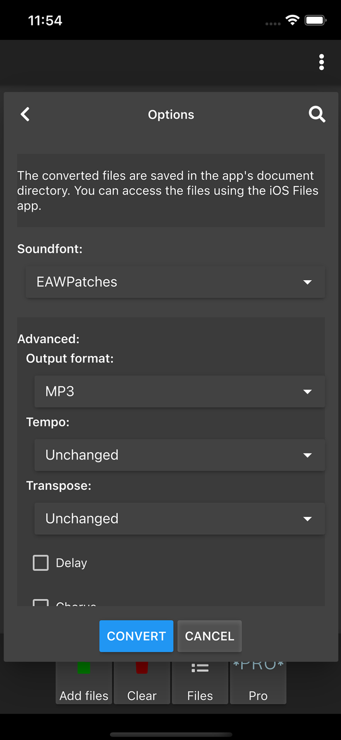341x740 pixels.
Task: Tap the 11:54 clock display
Action: (x=45, y=20)
